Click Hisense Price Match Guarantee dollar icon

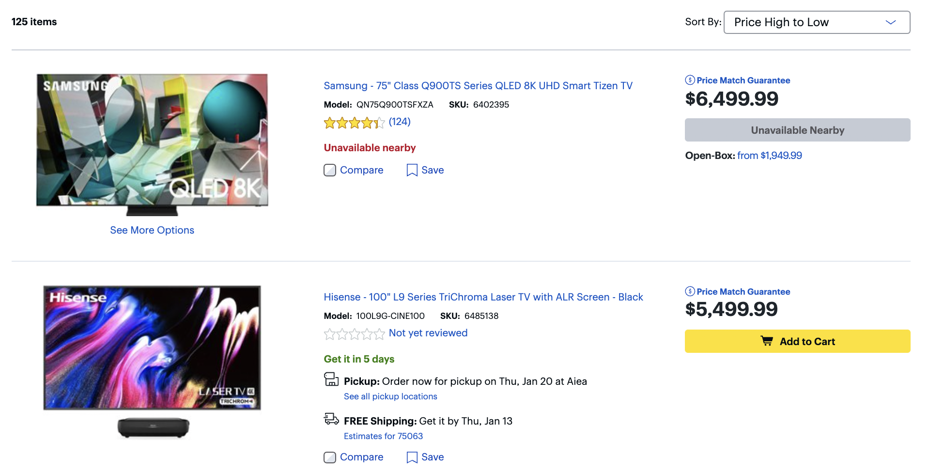point(690,291)
